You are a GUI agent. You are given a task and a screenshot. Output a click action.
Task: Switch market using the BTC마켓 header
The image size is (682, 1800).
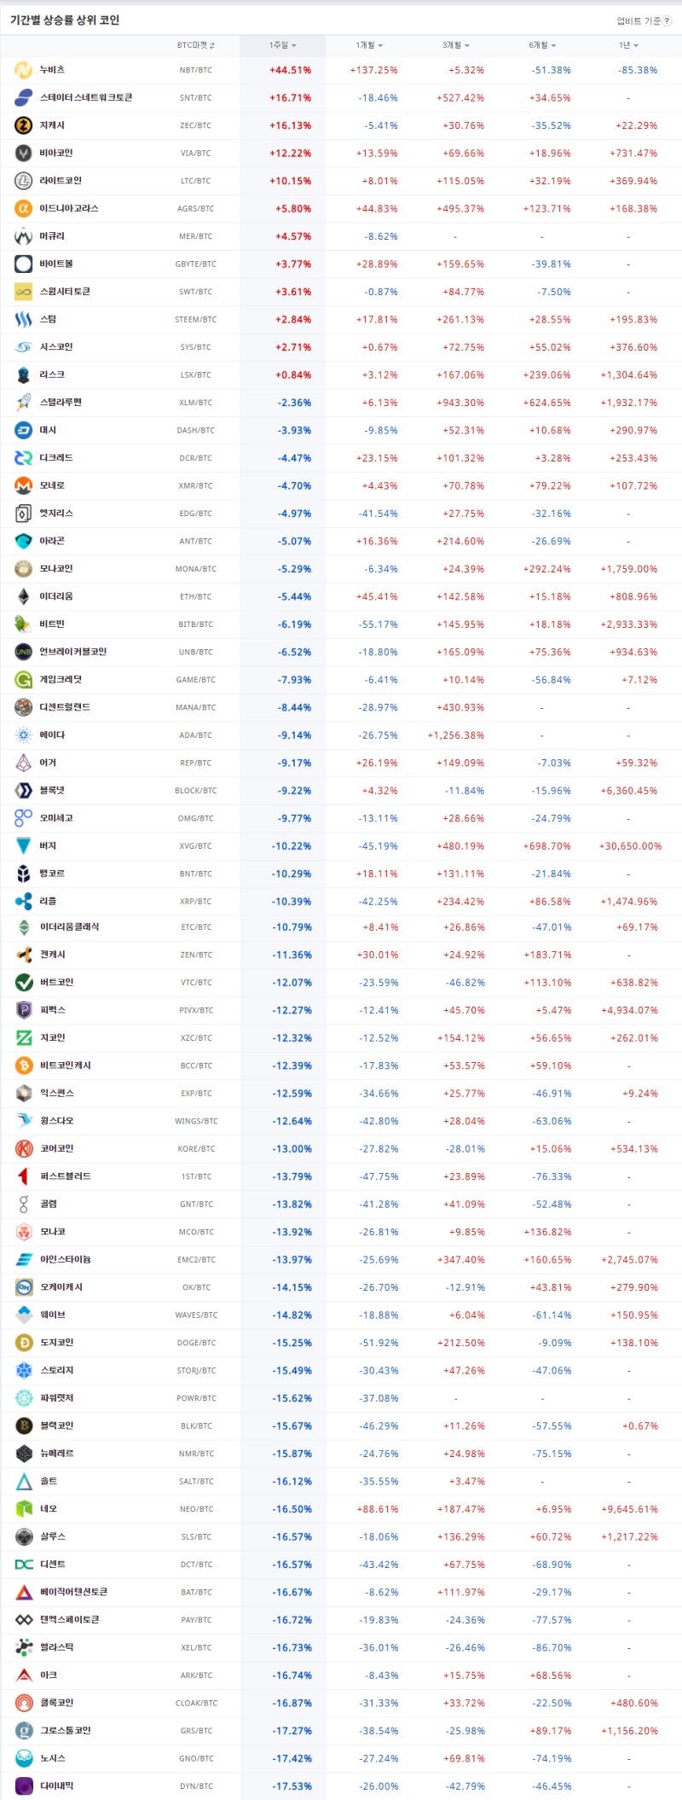pos(195,45)
